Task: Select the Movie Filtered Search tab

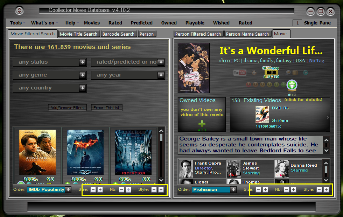Action: point(33,34)
